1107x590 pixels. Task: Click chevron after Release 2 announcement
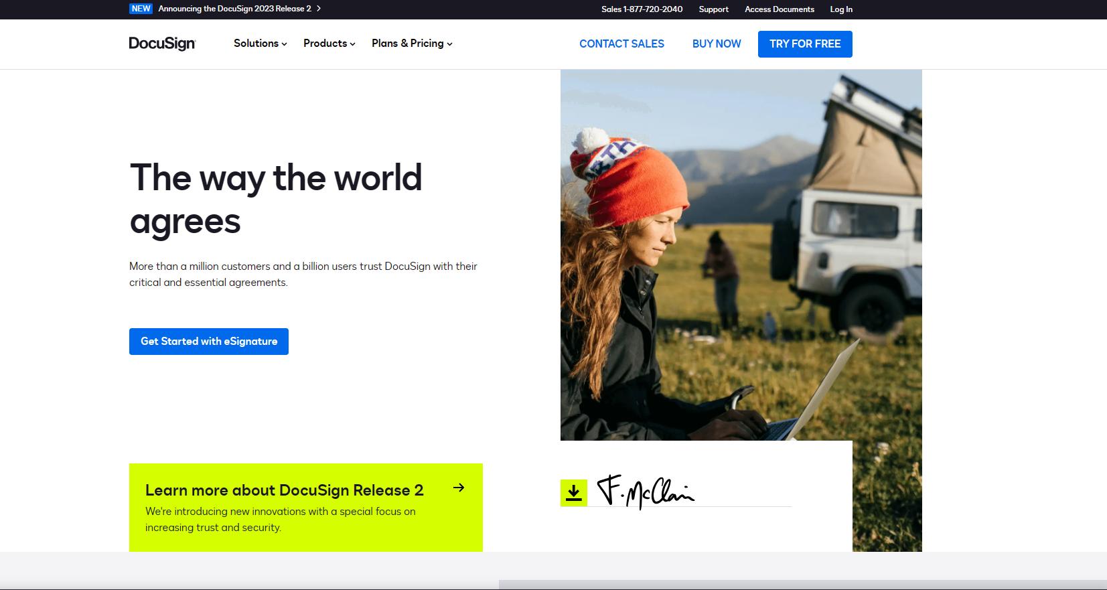tap(319, 9)
